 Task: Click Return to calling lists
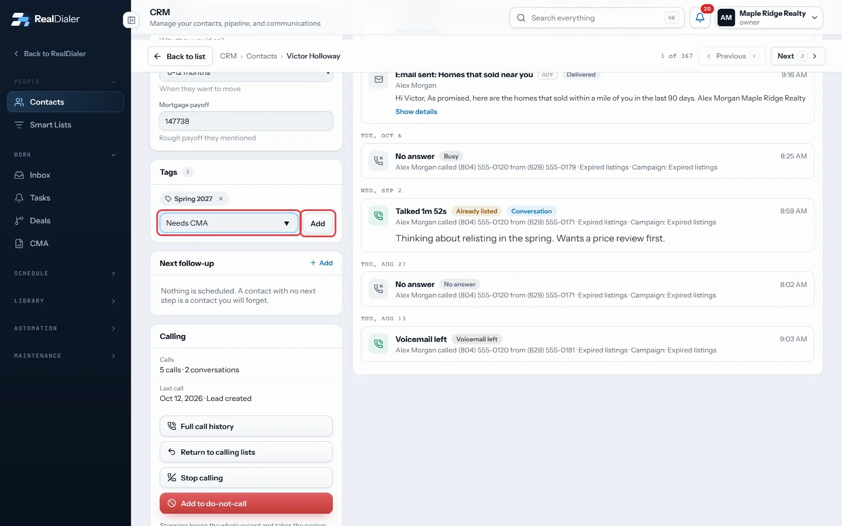click(x=246, y=452)
